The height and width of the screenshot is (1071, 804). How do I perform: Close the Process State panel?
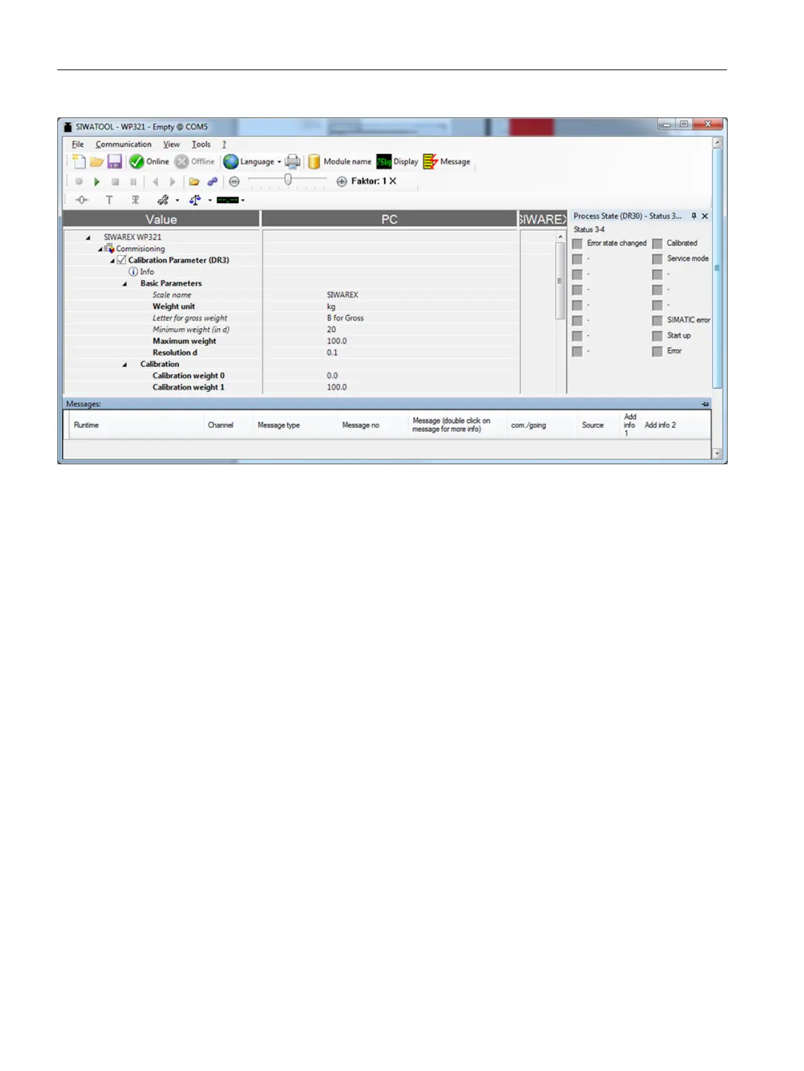[705, 216]
